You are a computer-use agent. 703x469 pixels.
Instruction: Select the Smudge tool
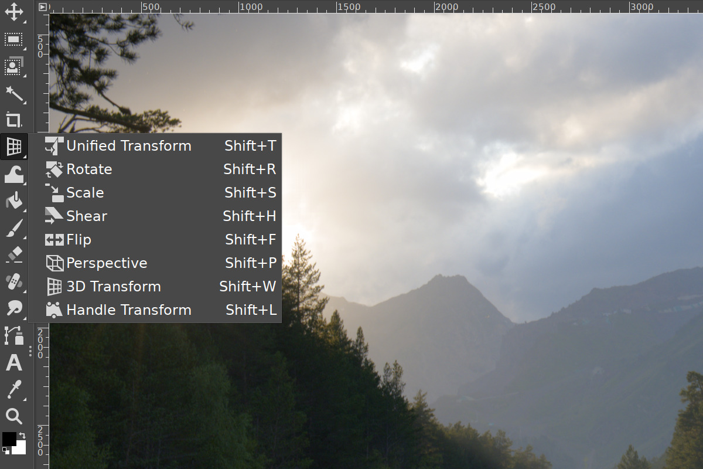(x=15, y=307)
